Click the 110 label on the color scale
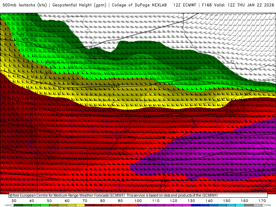 tap(156, 201)
